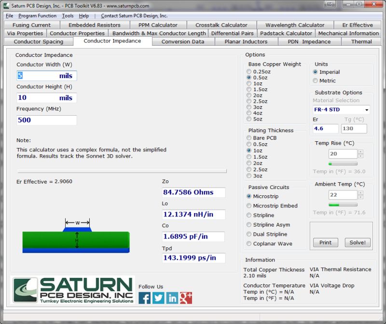Viewport: 386px width, 324px height.
Task: Open the File menu
Action: 9,16
